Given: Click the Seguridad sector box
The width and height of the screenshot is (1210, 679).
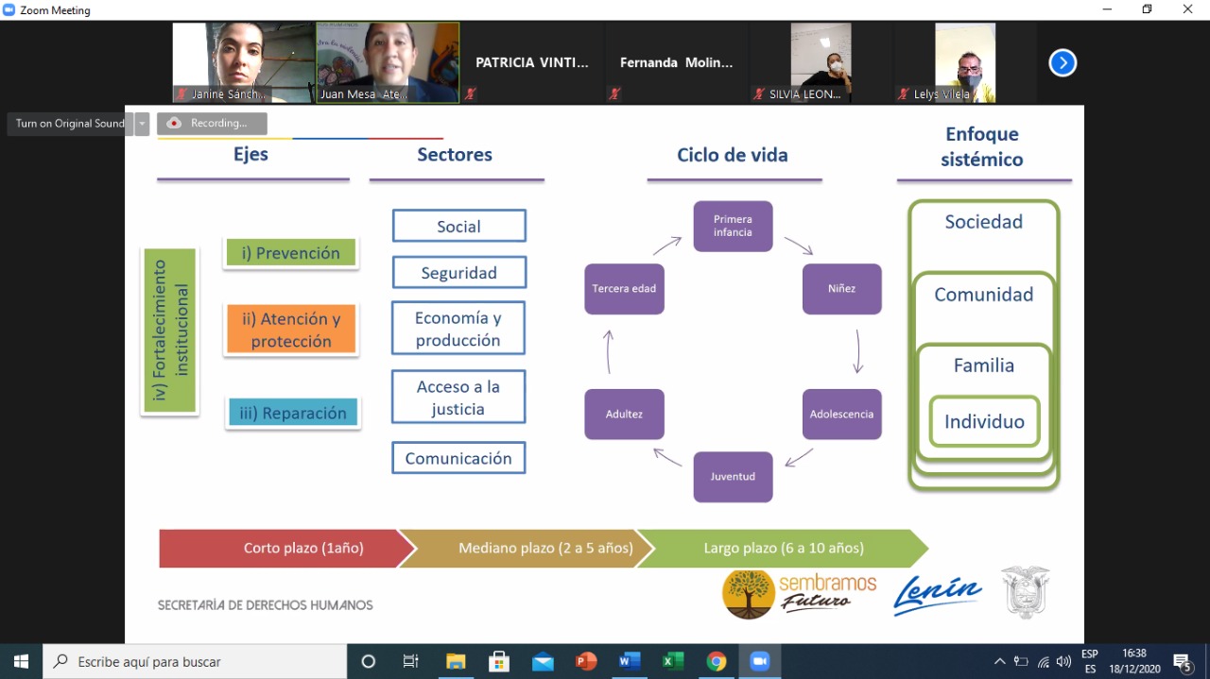Looking at the screenshot, I should tap(458, 272).
